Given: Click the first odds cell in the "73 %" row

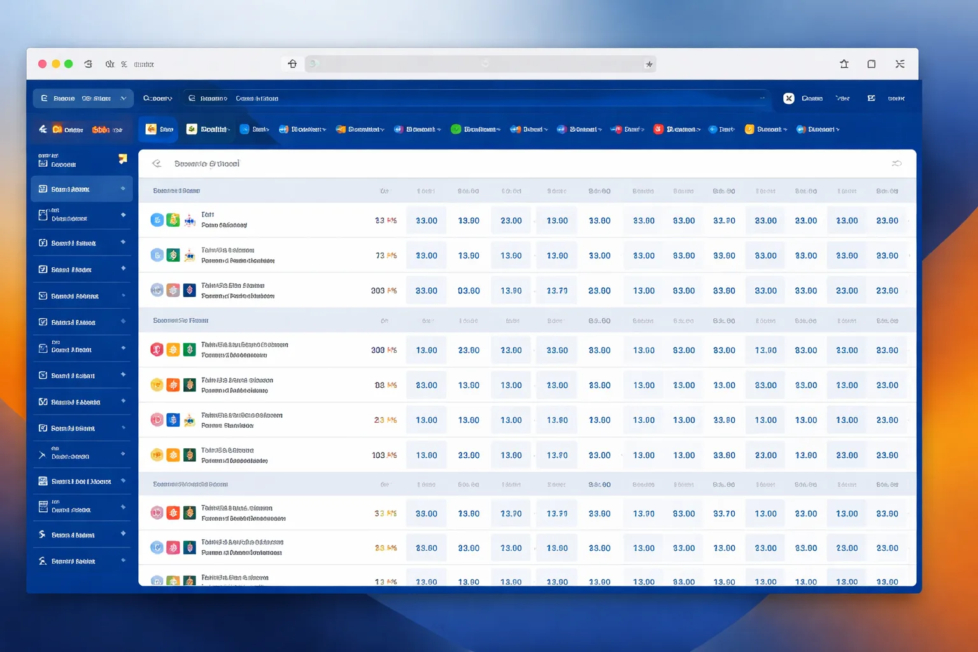Looking at the screenshot, I should coord(427,255).
